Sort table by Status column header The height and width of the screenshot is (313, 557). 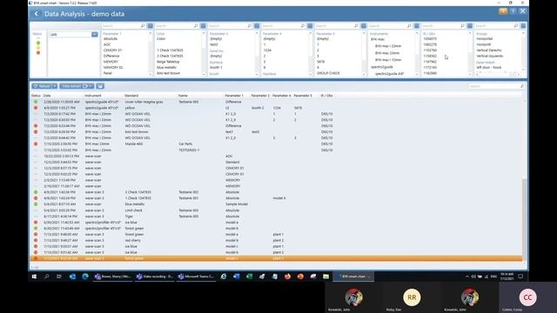[x=36, y=96]
